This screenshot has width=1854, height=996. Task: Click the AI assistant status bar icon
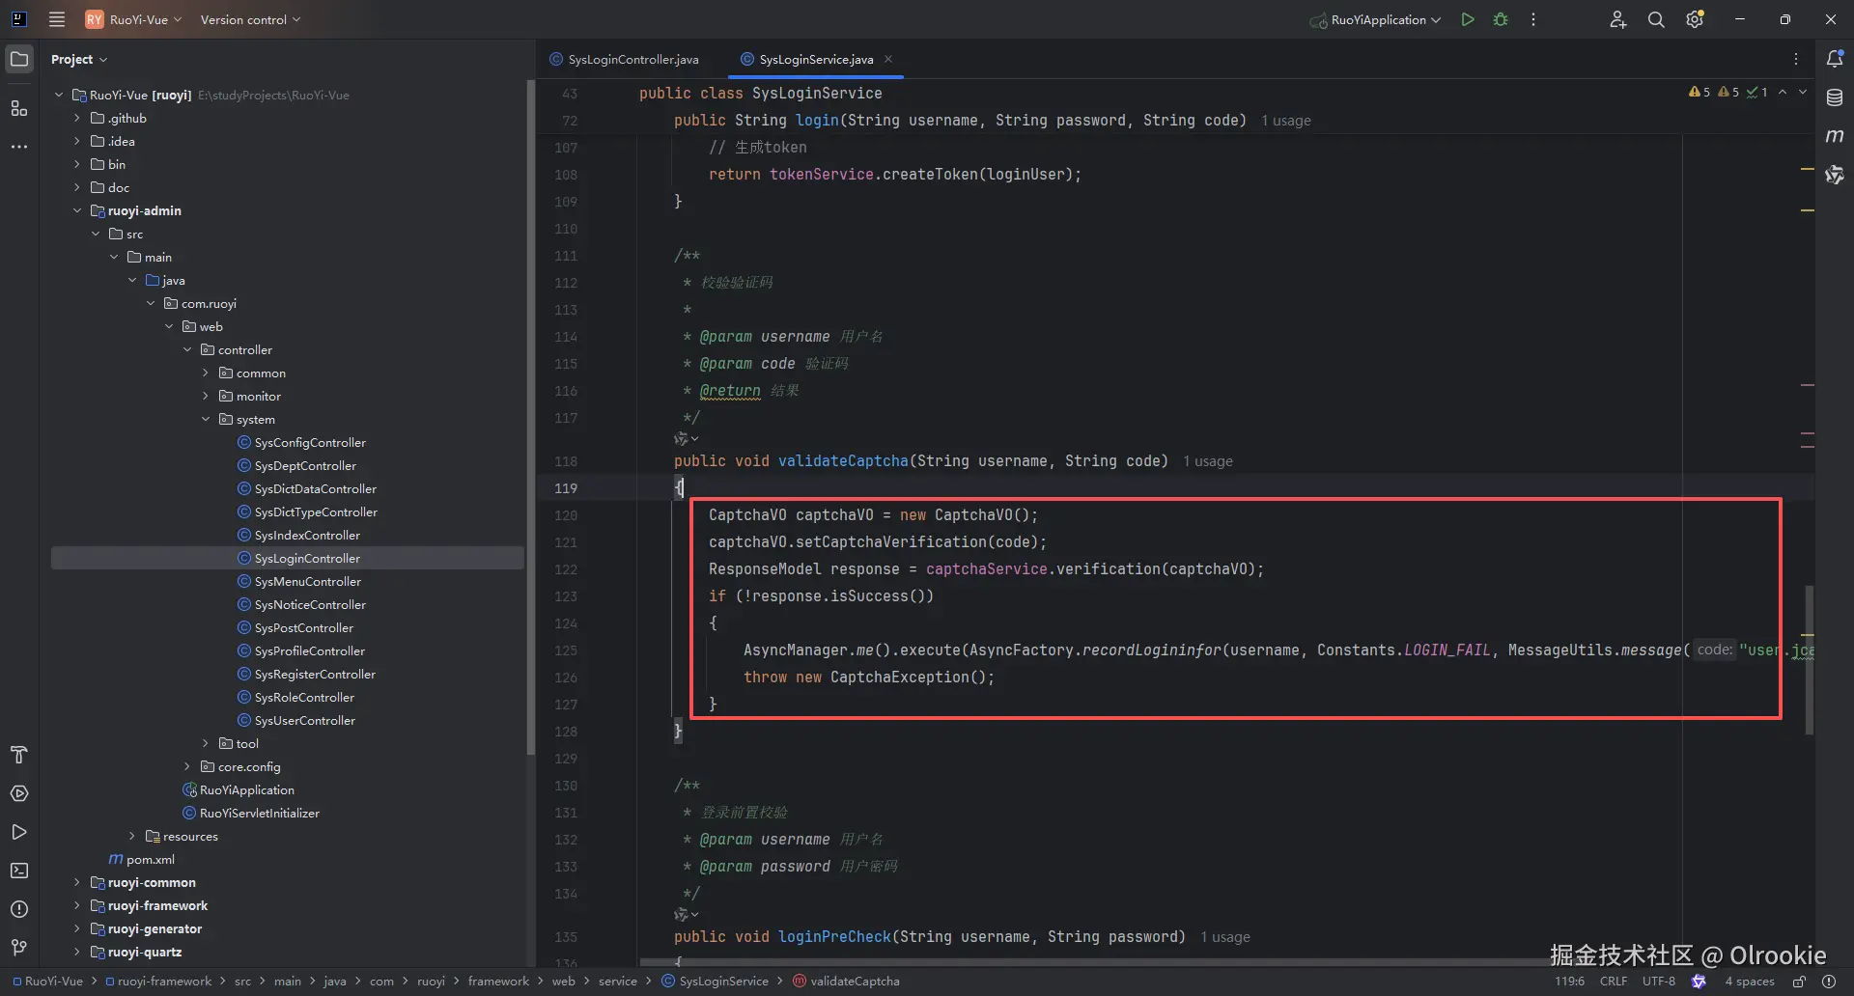[1699, 982]
